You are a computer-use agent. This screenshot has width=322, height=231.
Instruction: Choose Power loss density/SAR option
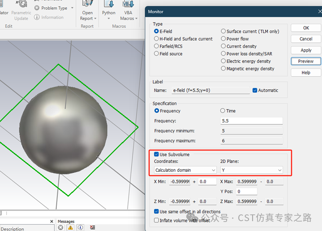pyautogui.click(x=223, y=53)
